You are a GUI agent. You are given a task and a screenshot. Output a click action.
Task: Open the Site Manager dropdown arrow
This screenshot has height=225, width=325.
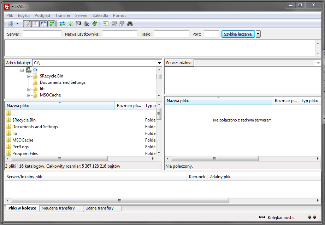pos(17,24)
